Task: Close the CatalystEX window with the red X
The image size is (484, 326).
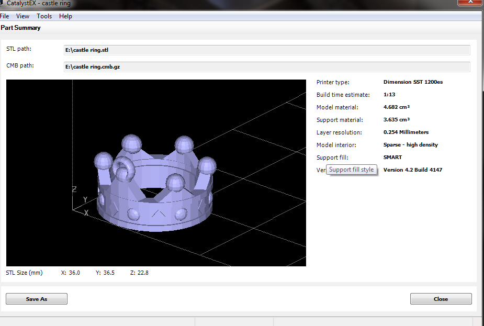Action: pyautogui.click(x=470, y=2)
